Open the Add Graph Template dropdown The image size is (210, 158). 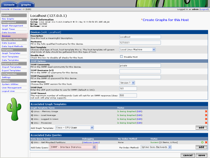click(x=74, y=128)
